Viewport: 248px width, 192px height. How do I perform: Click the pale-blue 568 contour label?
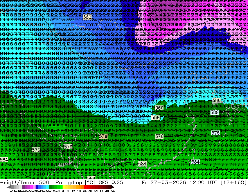tap(214, 112)
